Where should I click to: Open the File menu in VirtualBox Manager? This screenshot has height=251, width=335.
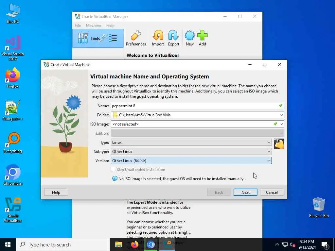pos(78,25)
